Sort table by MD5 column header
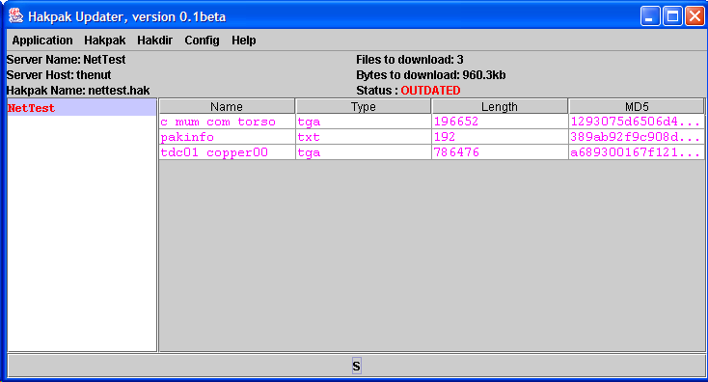 (x=637, y=106)
